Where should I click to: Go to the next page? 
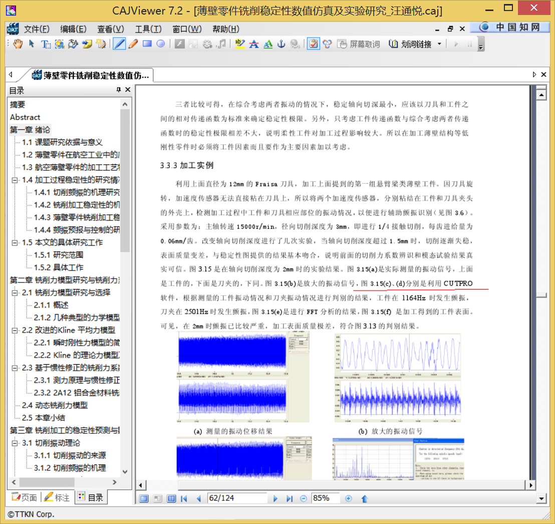point(275,498)
